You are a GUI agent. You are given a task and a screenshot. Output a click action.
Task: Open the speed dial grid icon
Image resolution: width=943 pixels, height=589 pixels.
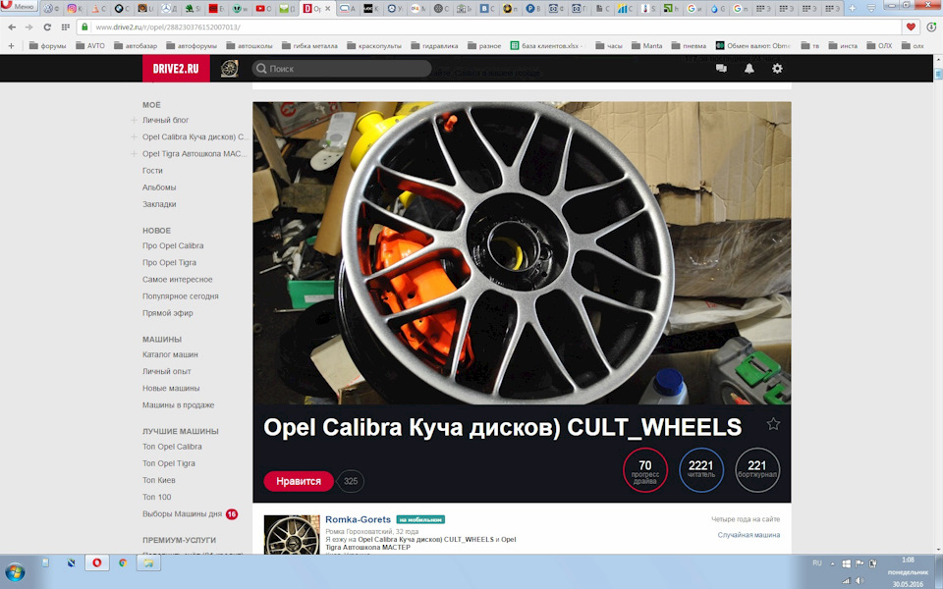click(65, 27)
